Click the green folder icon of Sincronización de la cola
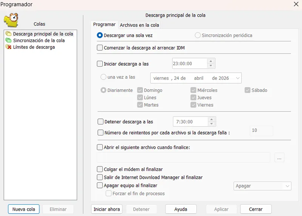 tap(8, 40)
